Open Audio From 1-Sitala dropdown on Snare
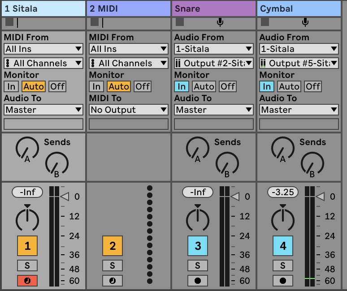The image size is (347, 291). [214, 49]
